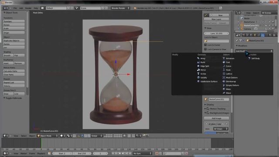279x157 pixels.
Task: Click the Shrinkwrap modifier icon
Action: click(224, 82)
